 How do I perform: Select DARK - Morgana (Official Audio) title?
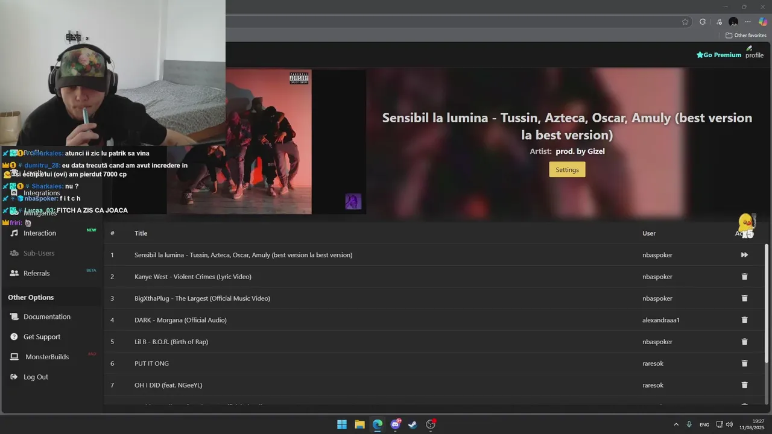pos(180,320)
